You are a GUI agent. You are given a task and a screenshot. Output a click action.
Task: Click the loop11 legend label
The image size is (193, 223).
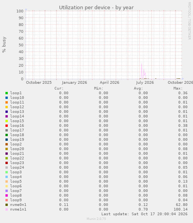point(17,102)
